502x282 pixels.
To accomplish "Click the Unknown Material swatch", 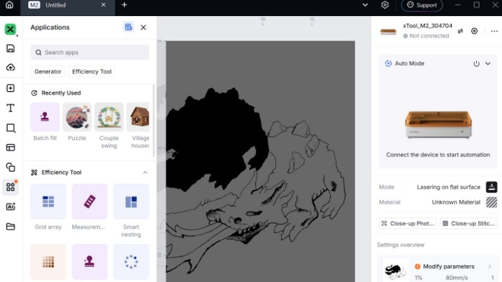I will pos(492,202).
